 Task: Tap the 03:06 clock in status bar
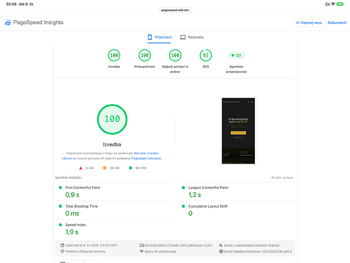tap(12, 4)
